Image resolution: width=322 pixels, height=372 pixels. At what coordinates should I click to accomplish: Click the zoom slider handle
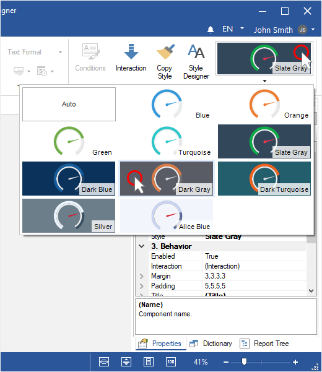244,362
